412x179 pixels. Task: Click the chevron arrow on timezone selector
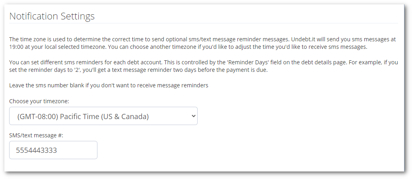(x=193, y=116)
